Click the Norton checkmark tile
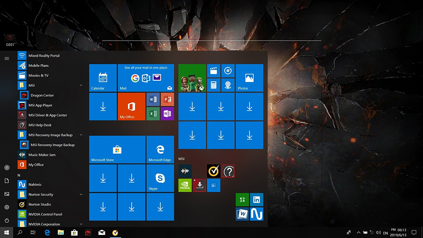 point(214,171)
